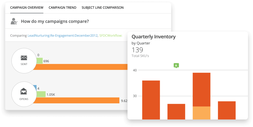Click the green A annotation marker
Image resolution: width=253 pixels, height=127 pixels.
(x=176, y=66)
